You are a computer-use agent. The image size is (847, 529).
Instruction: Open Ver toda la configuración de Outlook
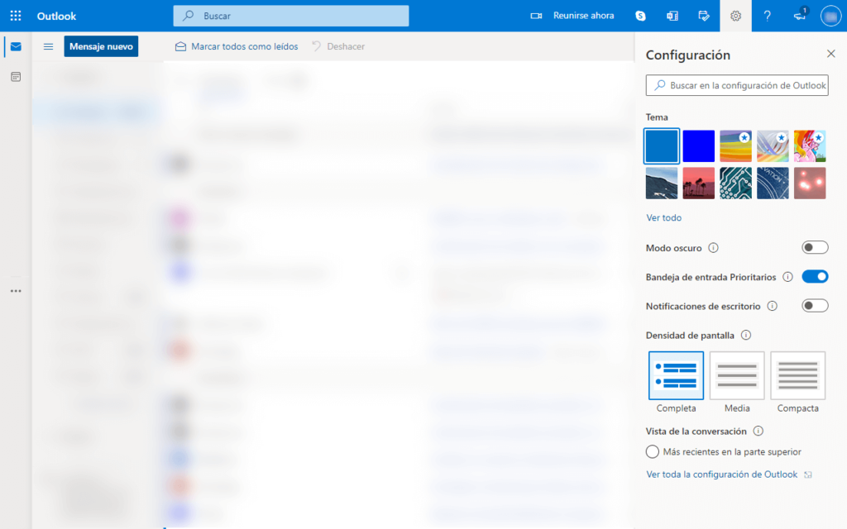(x=721, y=474)
